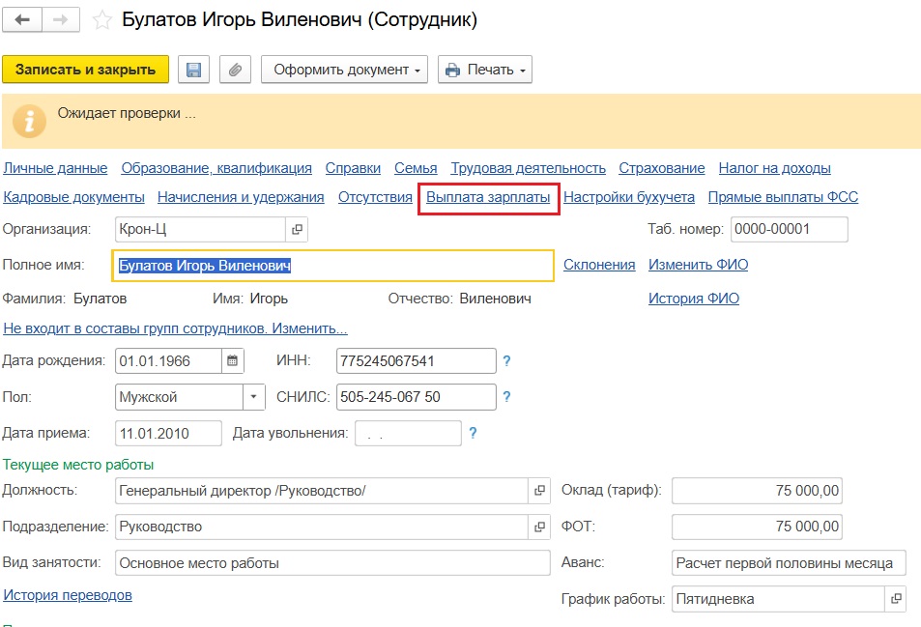This screenshot has width=921, height=627.
Task: Open chooser icon in Должность field
Action: click(539, 491)
